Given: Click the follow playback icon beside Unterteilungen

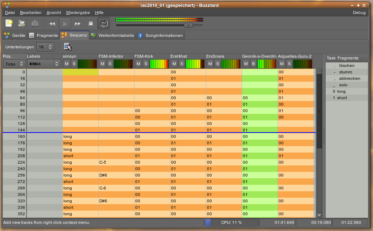Looking at the screenshot, I should click(67, 47).
